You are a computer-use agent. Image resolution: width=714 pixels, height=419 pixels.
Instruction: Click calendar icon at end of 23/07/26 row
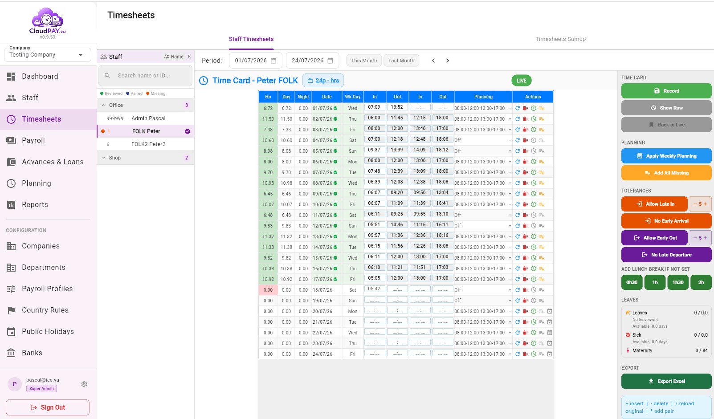(550, 343)
